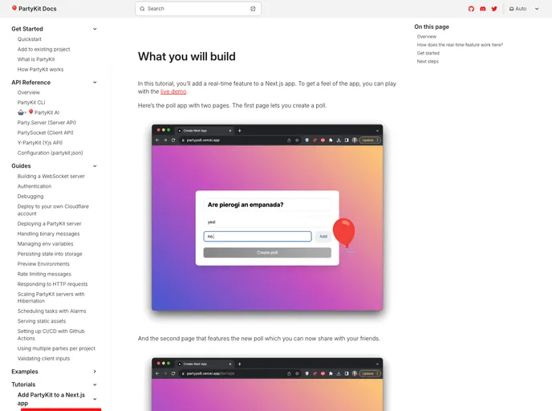Open the Quickstart page
The image size is (552, 411).
pyautogui.click(x=30, y=39)
